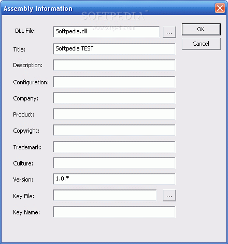Click the Copyright text box

[114, 130]
